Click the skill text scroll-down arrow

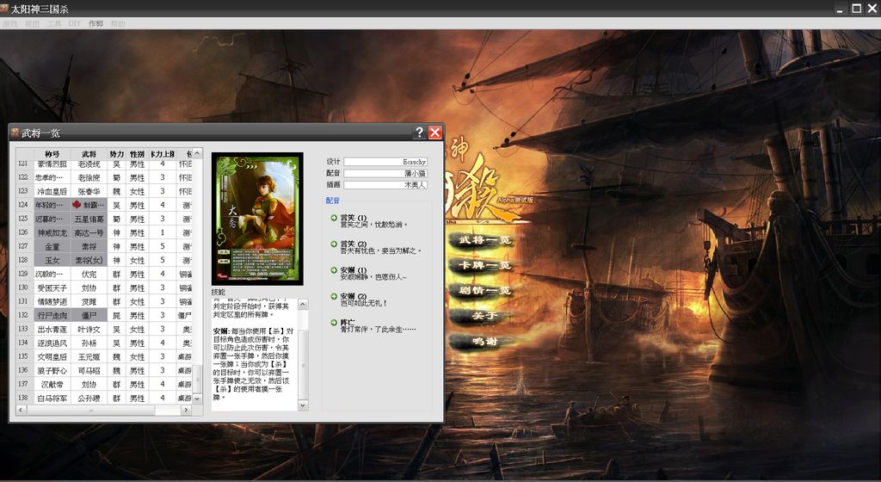(x=304, y=405)
